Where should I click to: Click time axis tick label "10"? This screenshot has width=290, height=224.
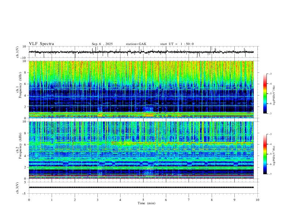(x=257, y=200)
